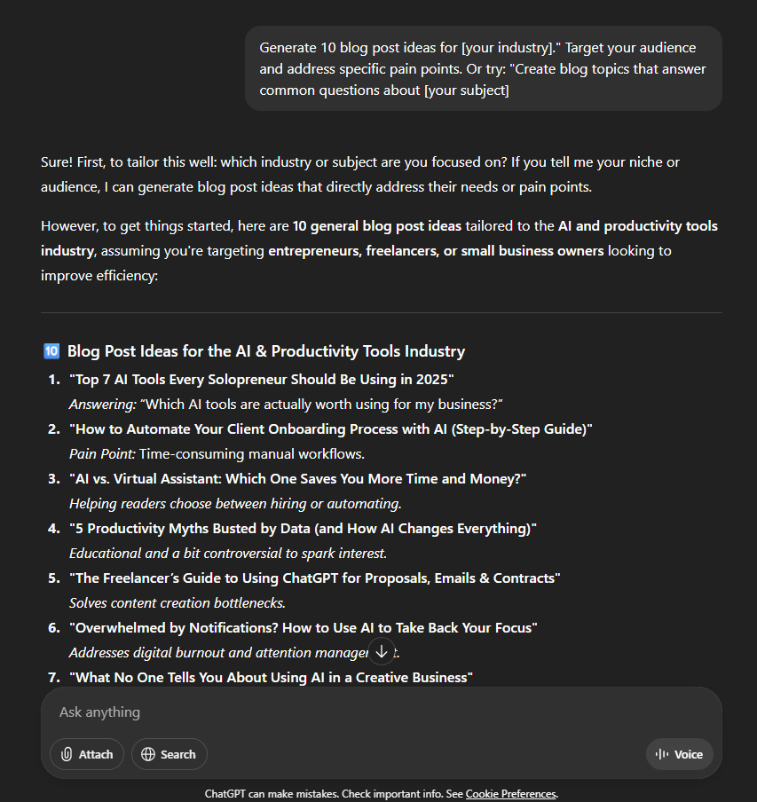Viewport: 757px width, 802px height.
Task: Click the italic "Pain Point:" label
Action: tap(102, 454)
